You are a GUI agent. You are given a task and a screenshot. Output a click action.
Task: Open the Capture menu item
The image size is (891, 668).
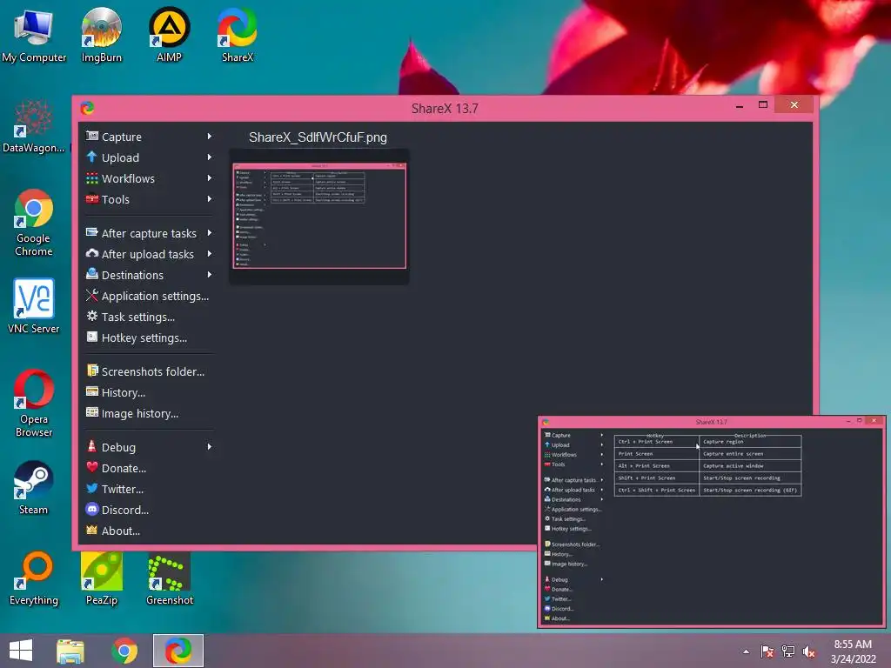(x=150, y=137)
